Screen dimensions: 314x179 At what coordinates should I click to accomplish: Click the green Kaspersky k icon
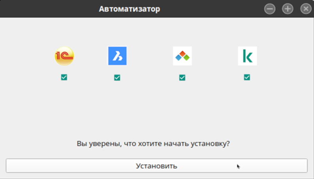coord(247,56)
